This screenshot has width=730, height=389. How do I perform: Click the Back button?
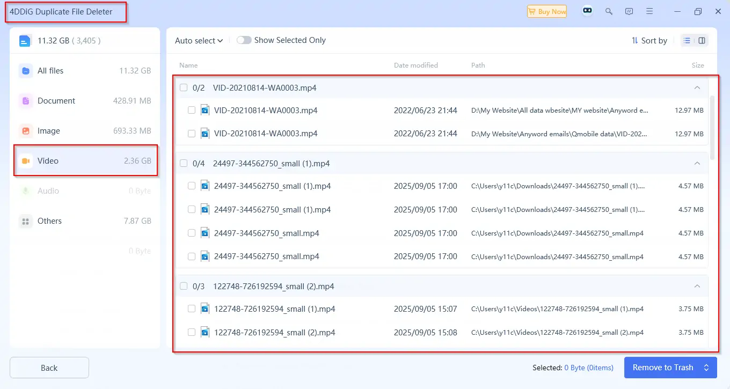[49, 368]
